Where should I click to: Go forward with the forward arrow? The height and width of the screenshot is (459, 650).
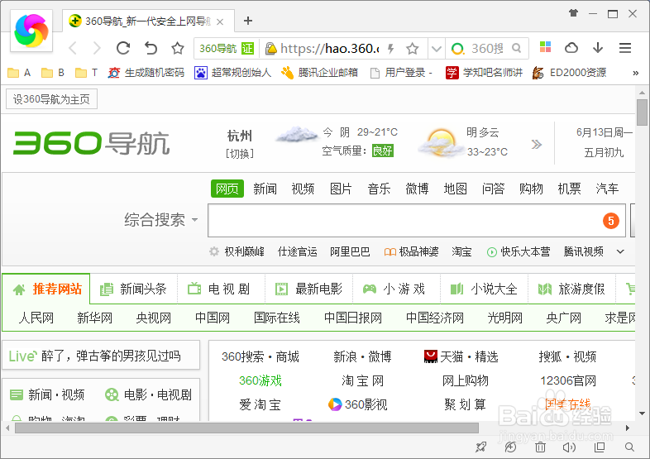(97, 49)
